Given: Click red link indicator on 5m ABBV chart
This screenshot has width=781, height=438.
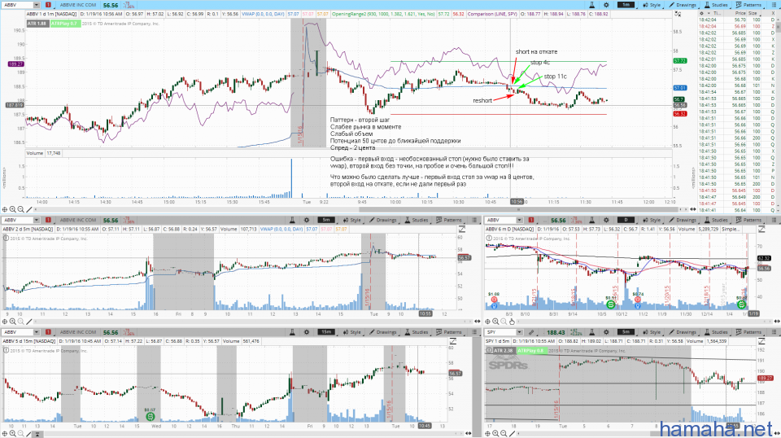Looking at the screenshot, I should (48, 220).
